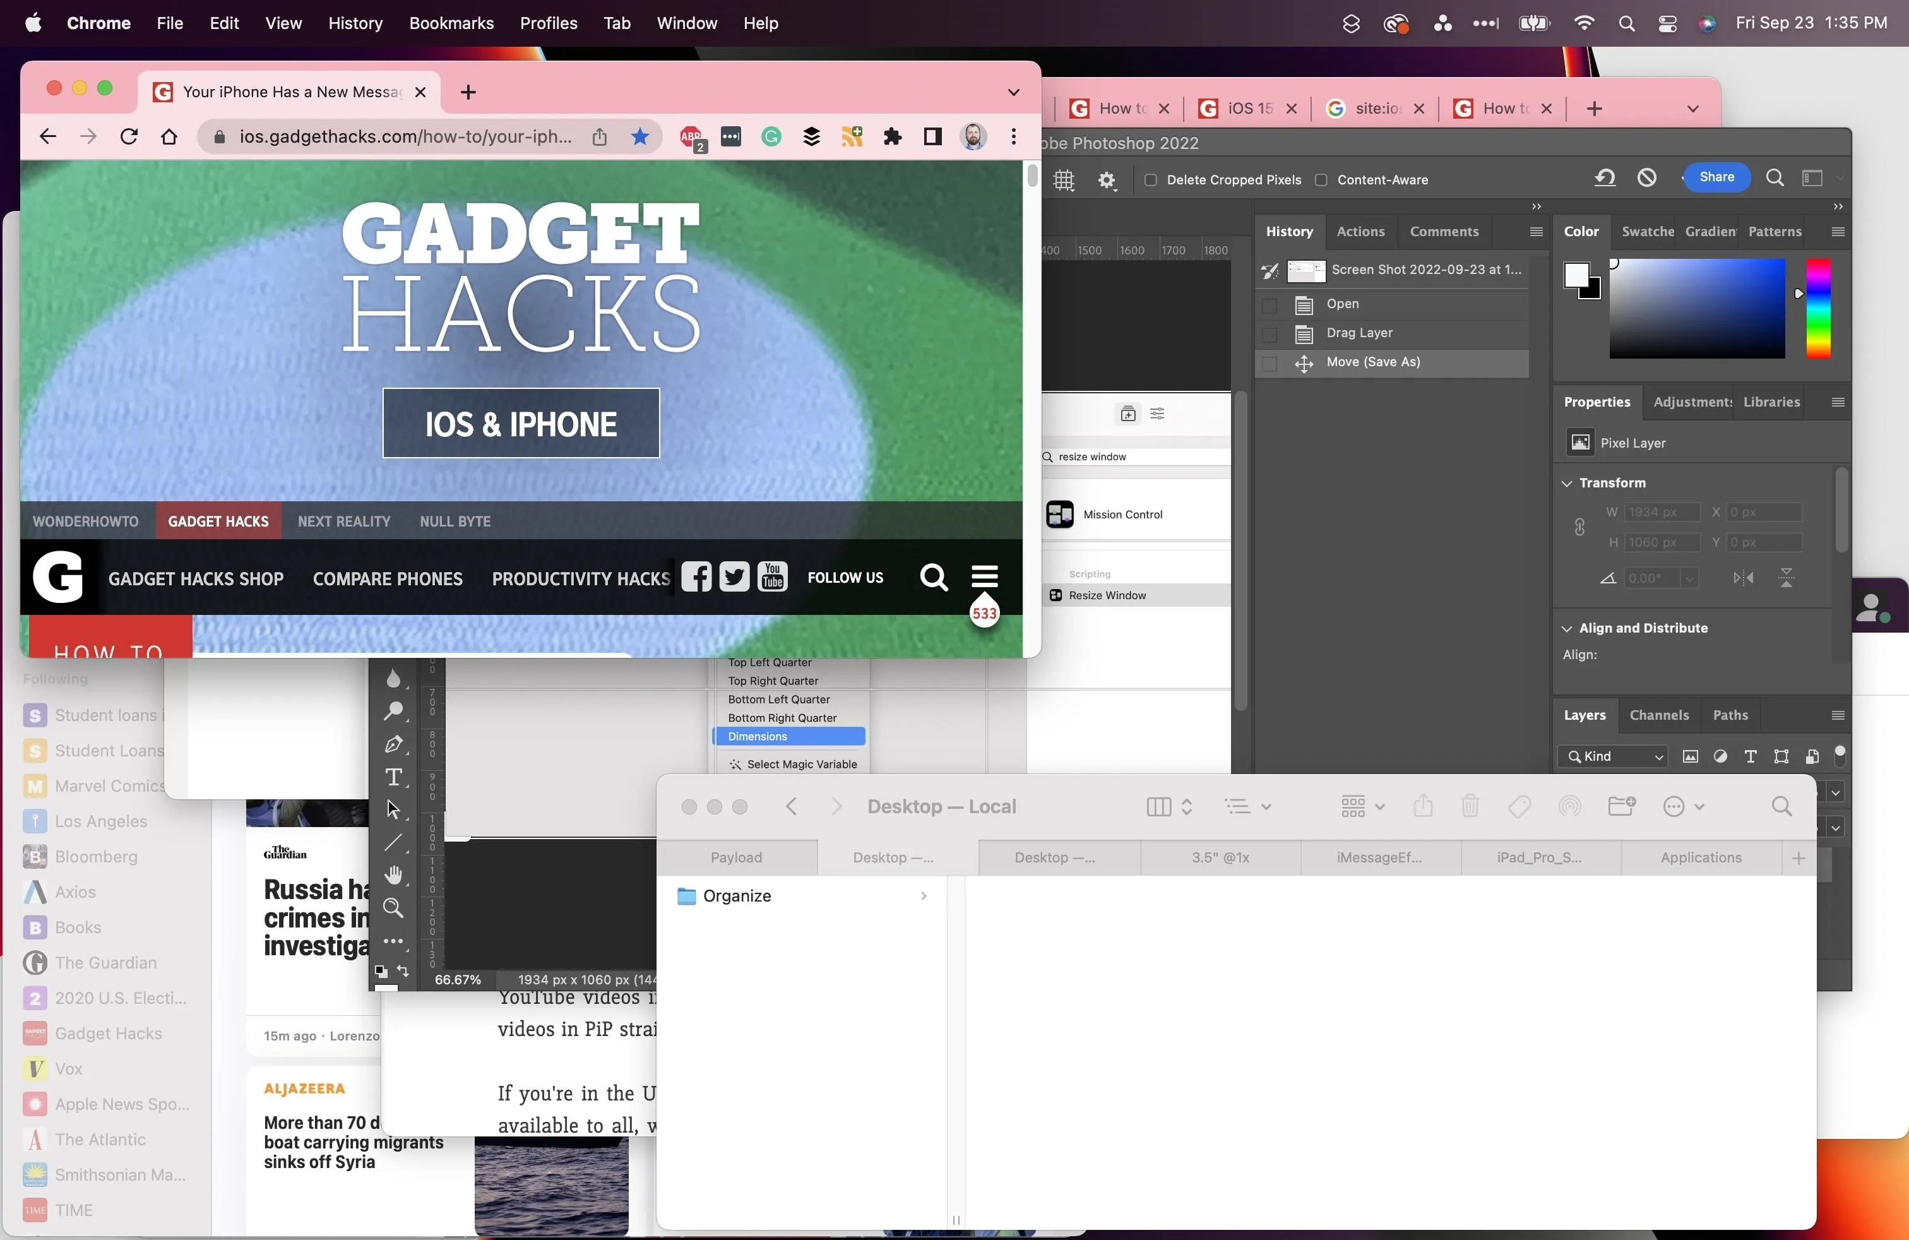Click the Finder tag icon in toolbar

pos(1519,806)
